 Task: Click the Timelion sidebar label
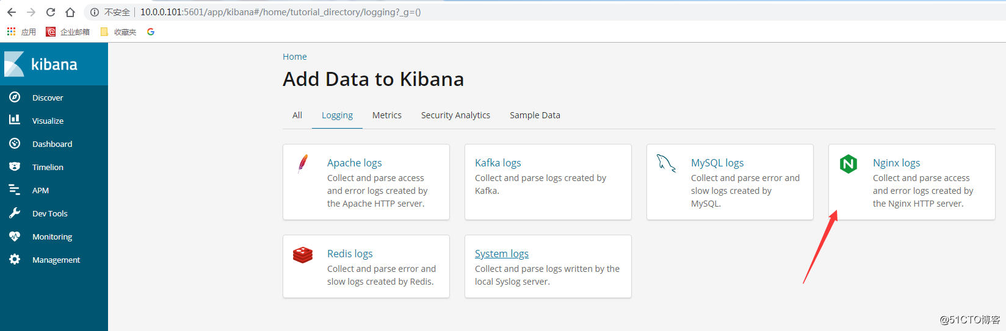(48, 167)
